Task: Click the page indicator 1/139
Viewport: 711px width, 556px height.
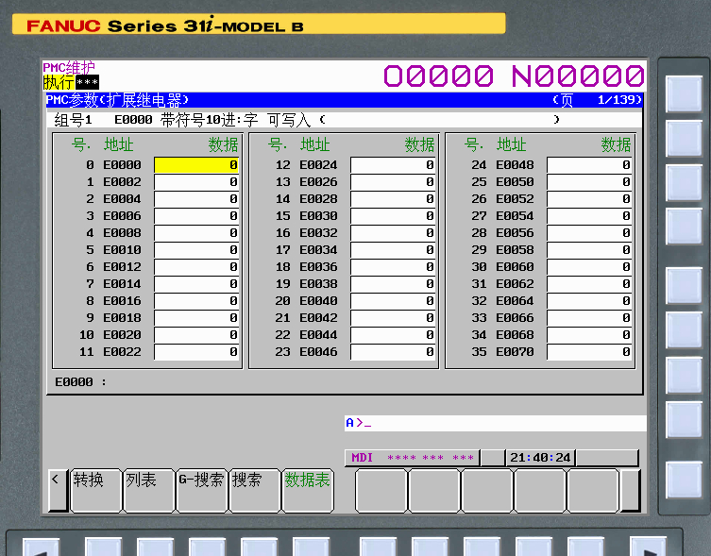Action: click(x=617, y=100)
